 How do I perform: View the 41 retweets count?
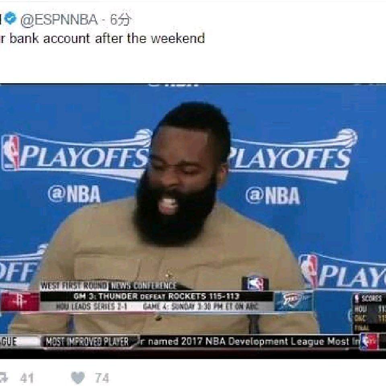tap(27, 378)
